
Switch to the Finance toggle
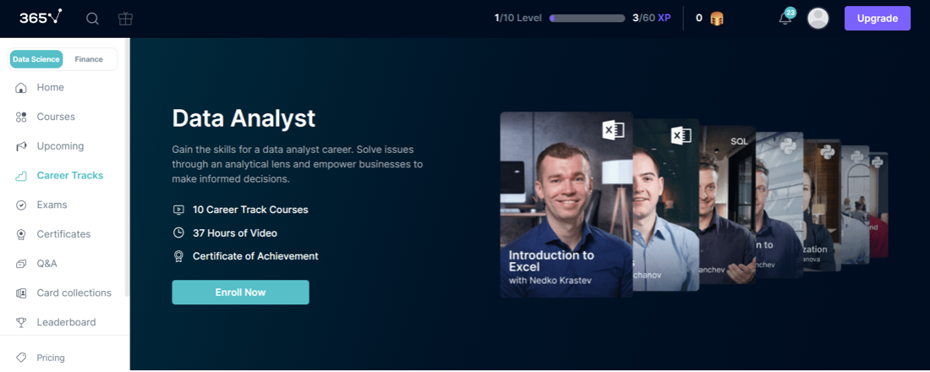(89, 59)
